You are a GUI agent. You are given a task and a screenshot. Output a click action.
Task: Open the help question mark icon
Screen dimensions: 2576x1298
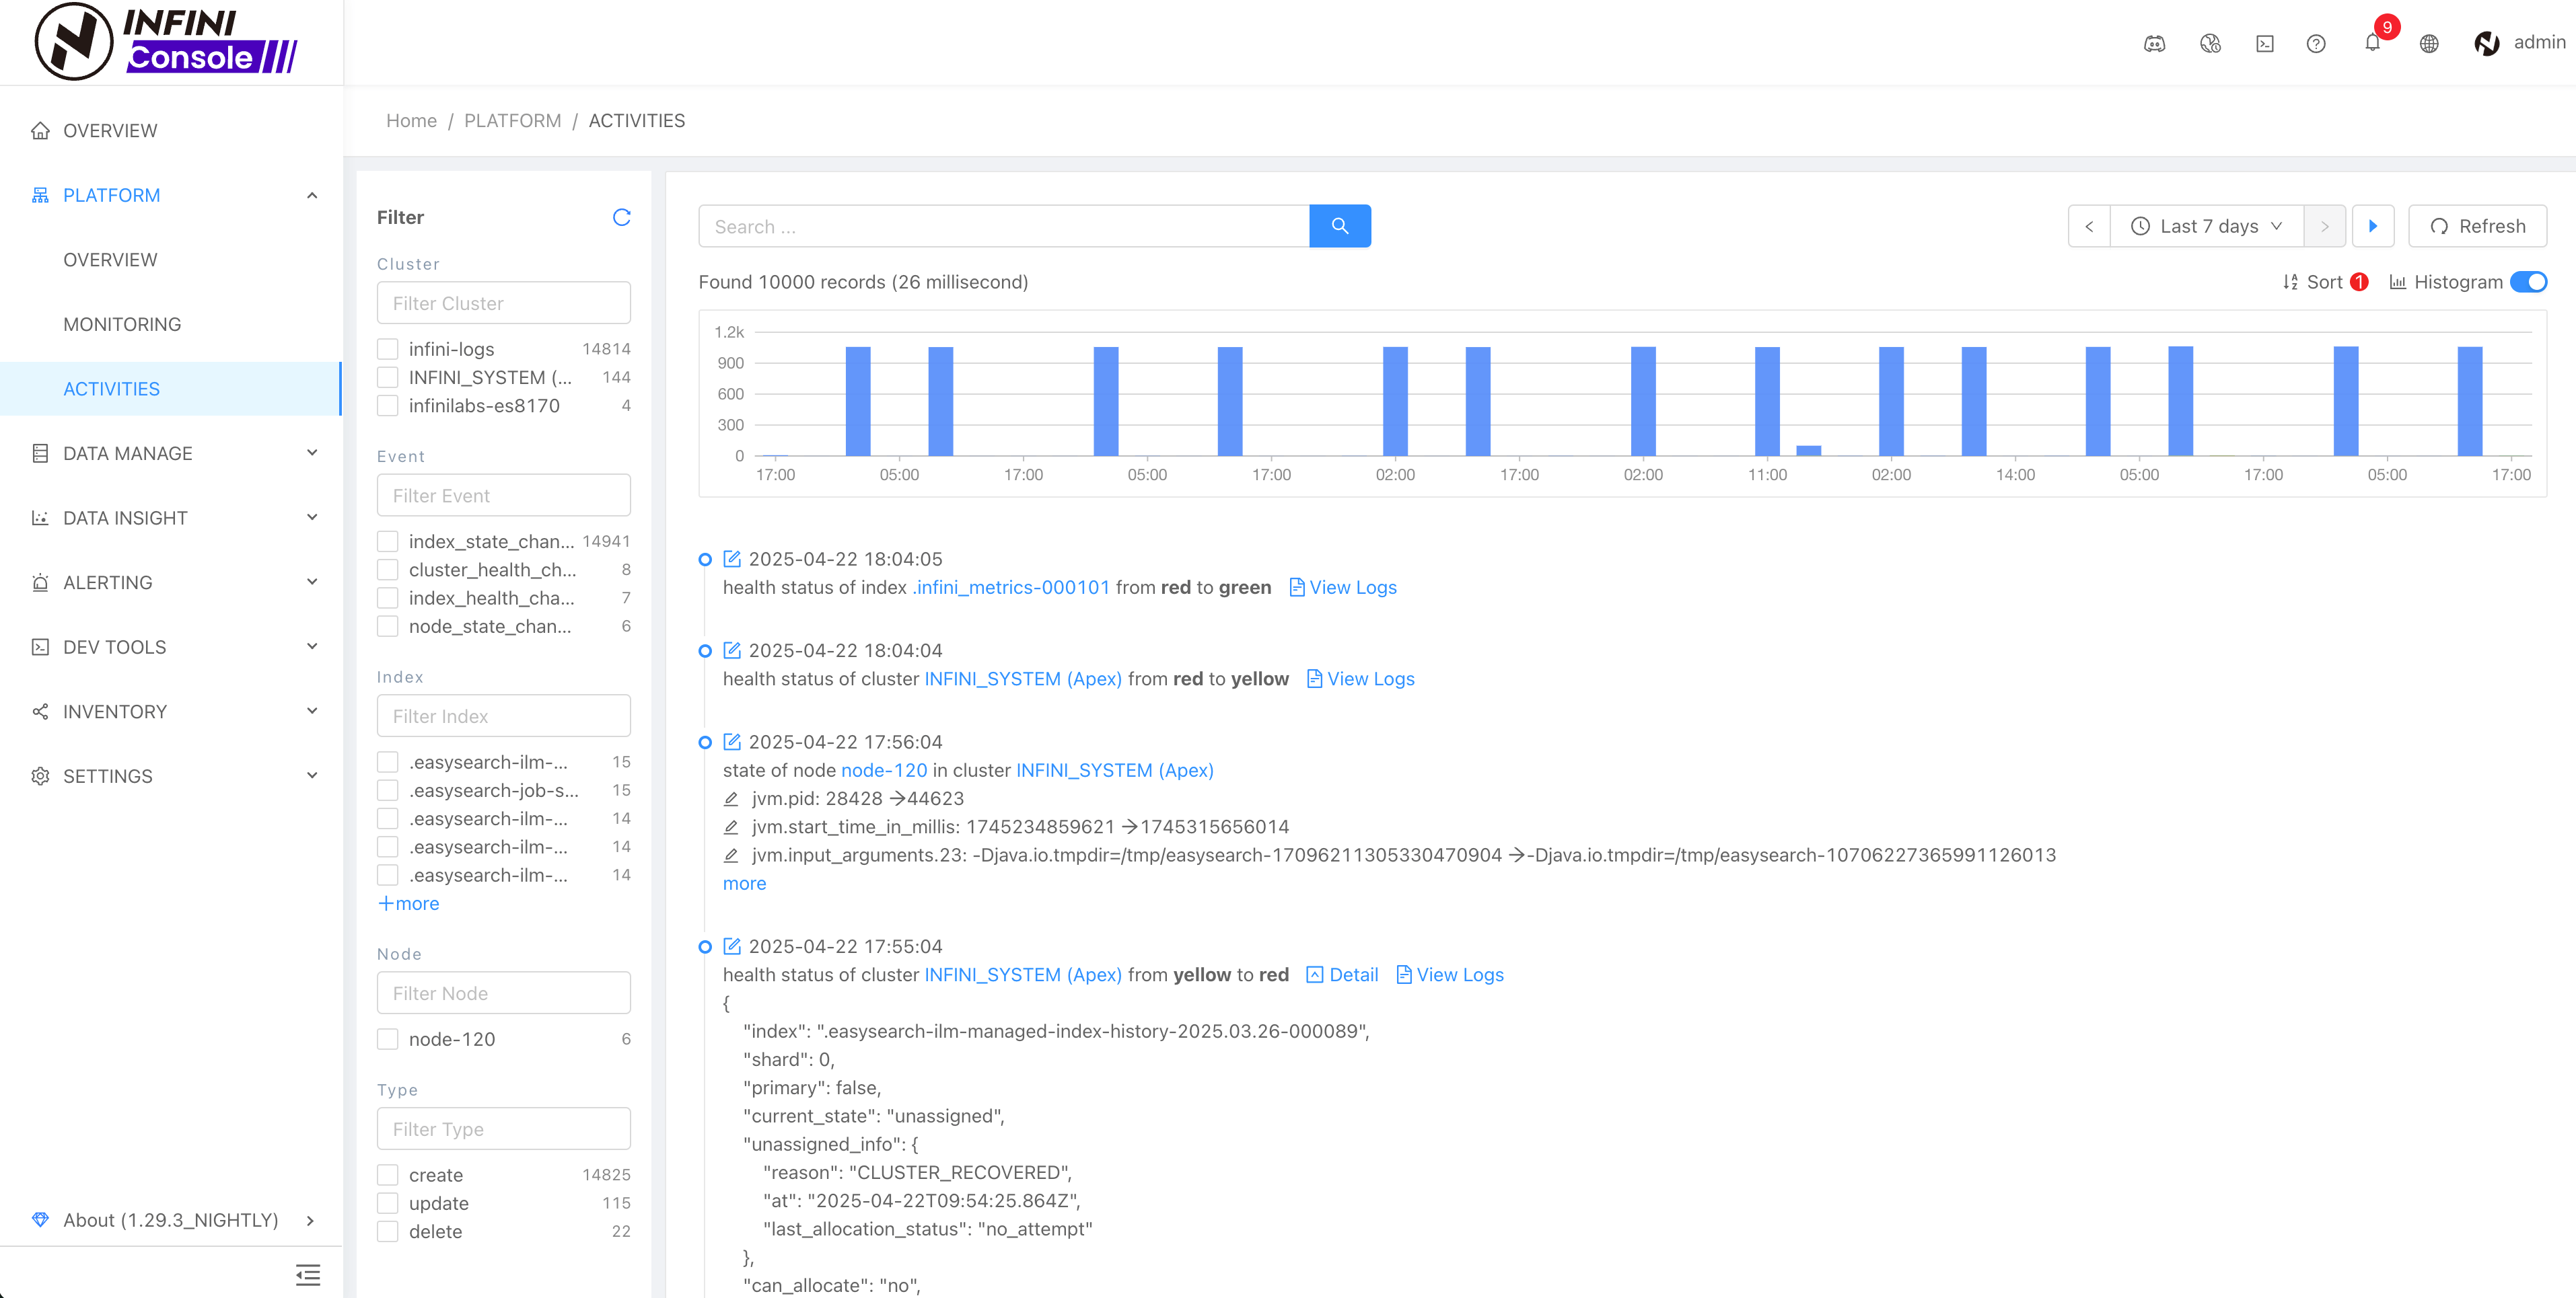coord(2316,43)
